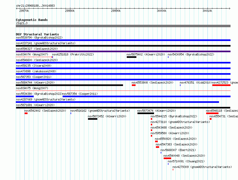Click the 29980k ruler position

click(x=70, y=11)
